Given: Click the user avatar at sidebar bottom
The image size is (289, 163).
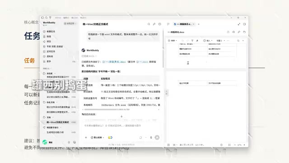Looking at the screenshot, I should tap(45, 142).
